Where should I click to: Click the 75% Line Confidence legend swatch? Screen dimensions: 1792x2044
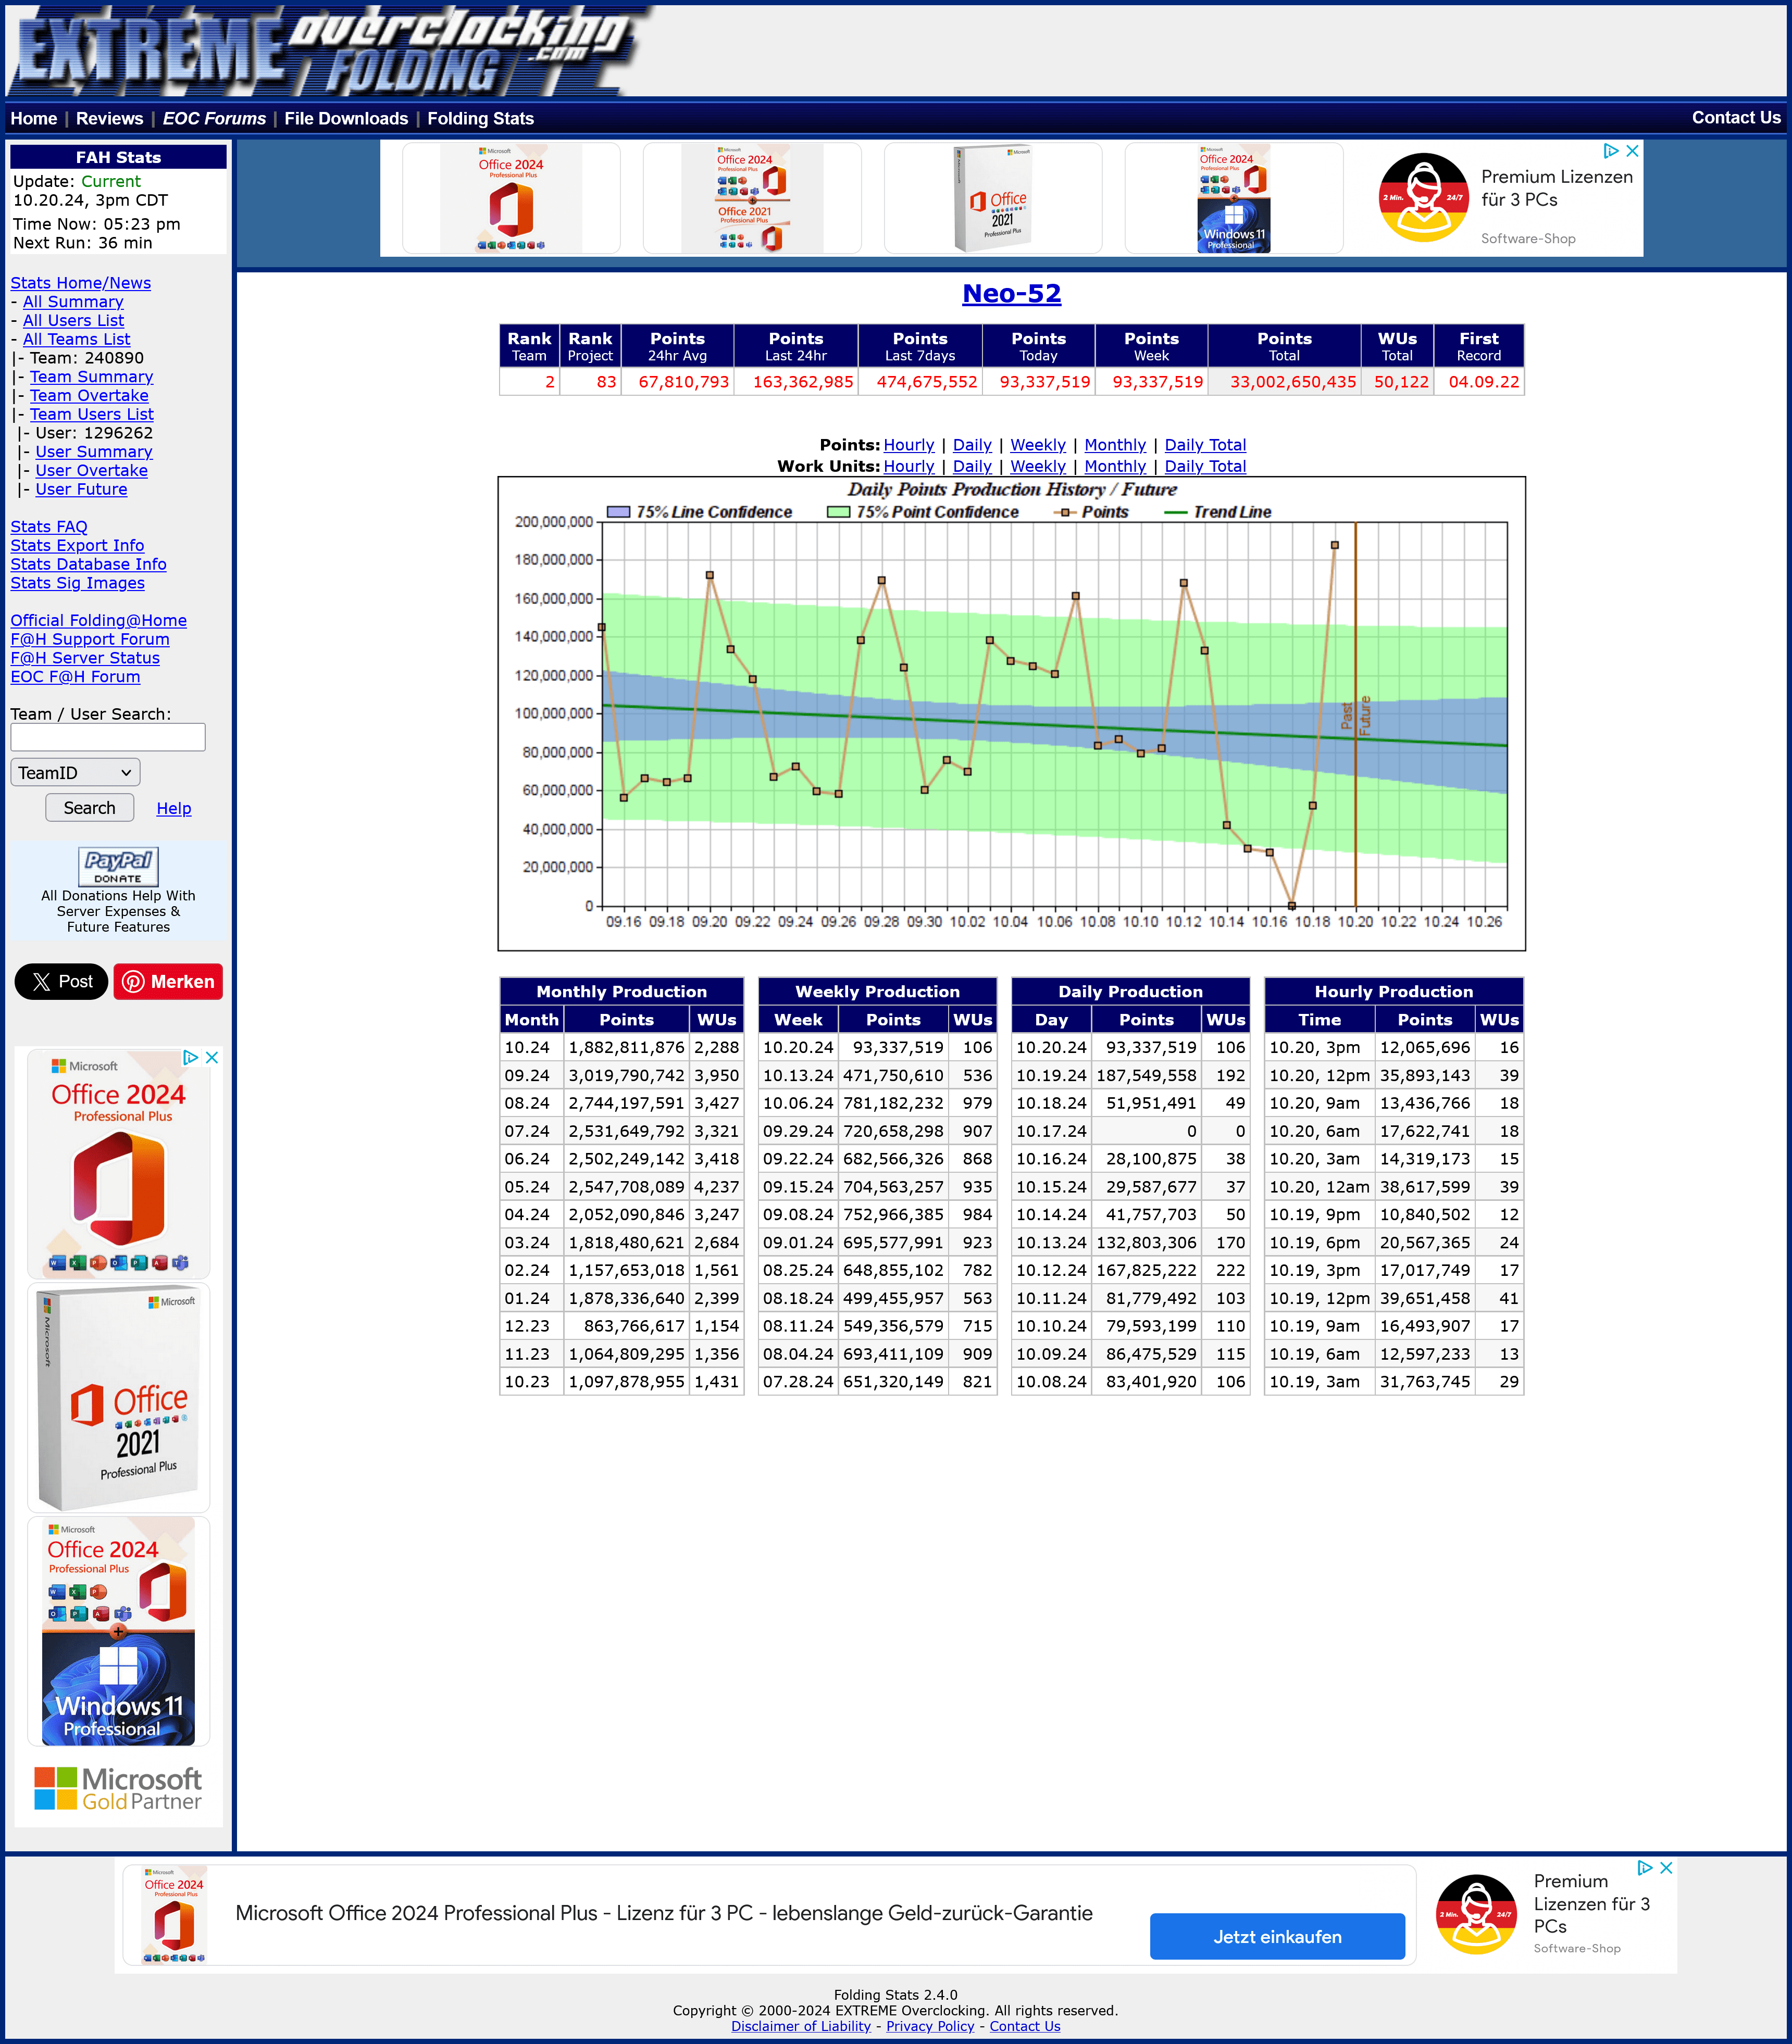coord(618,512)
